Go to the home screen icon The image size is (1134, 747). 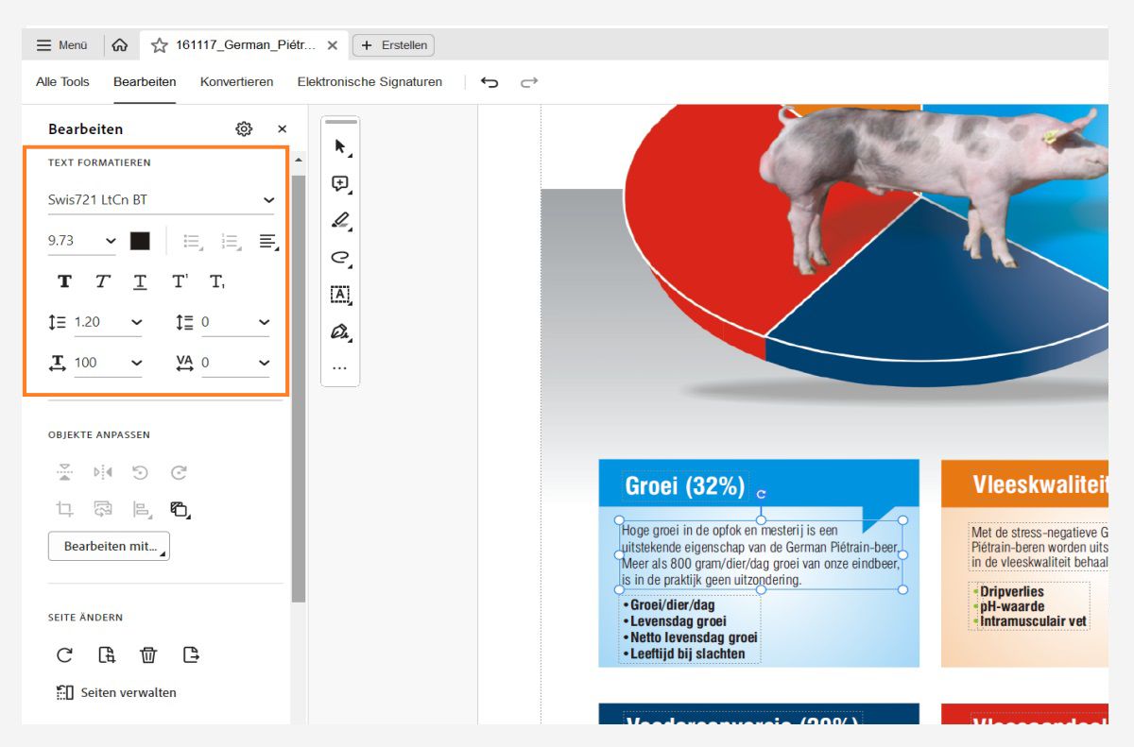tap(120, 44)
